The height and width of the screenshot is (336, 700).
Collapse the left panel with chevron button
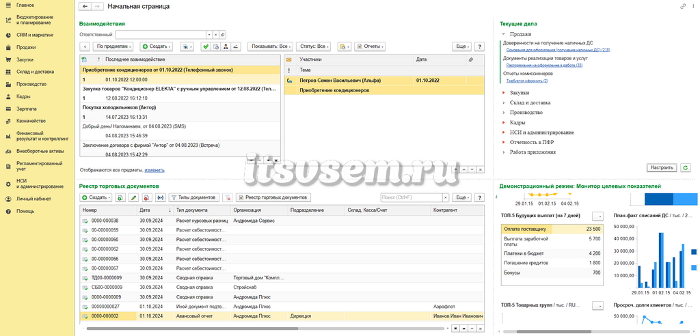pyautogui.click(x=85, y=46)
